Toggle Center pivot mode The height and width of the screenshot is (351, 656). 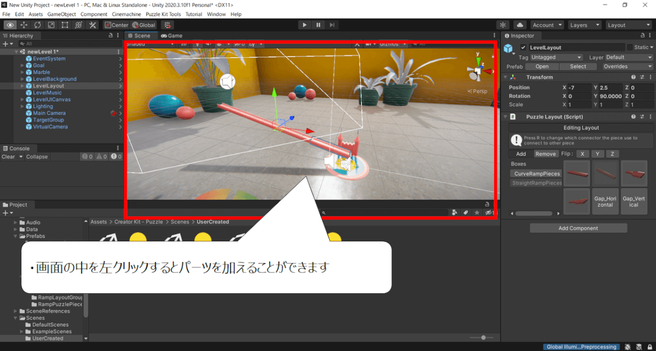(x=116, y=25)
